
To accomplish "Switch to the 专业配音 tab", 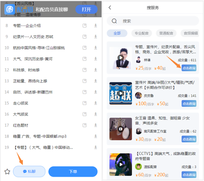I will click(142, 33).
